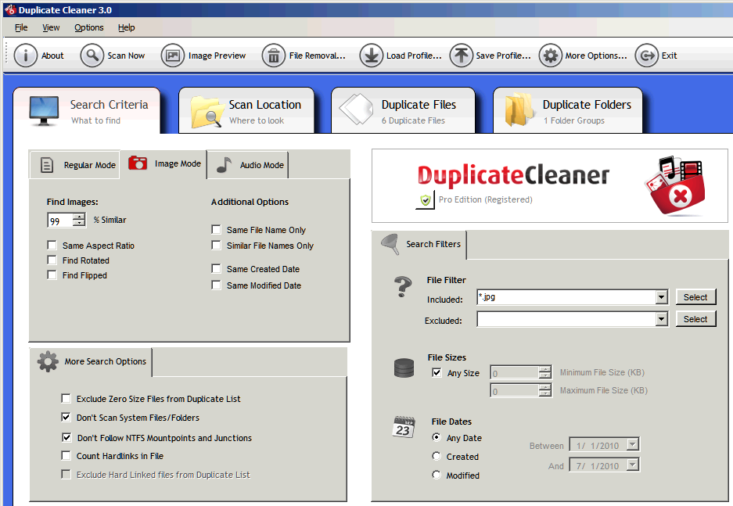Start scan with Scan Now magnifier icon
The width and height of the screenshot is (733, 506).
click(92, 56)
